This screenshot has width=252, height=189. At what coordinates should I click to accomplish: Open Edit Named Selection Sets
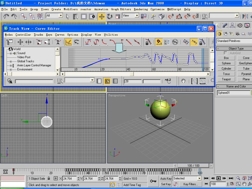(205, 16)
